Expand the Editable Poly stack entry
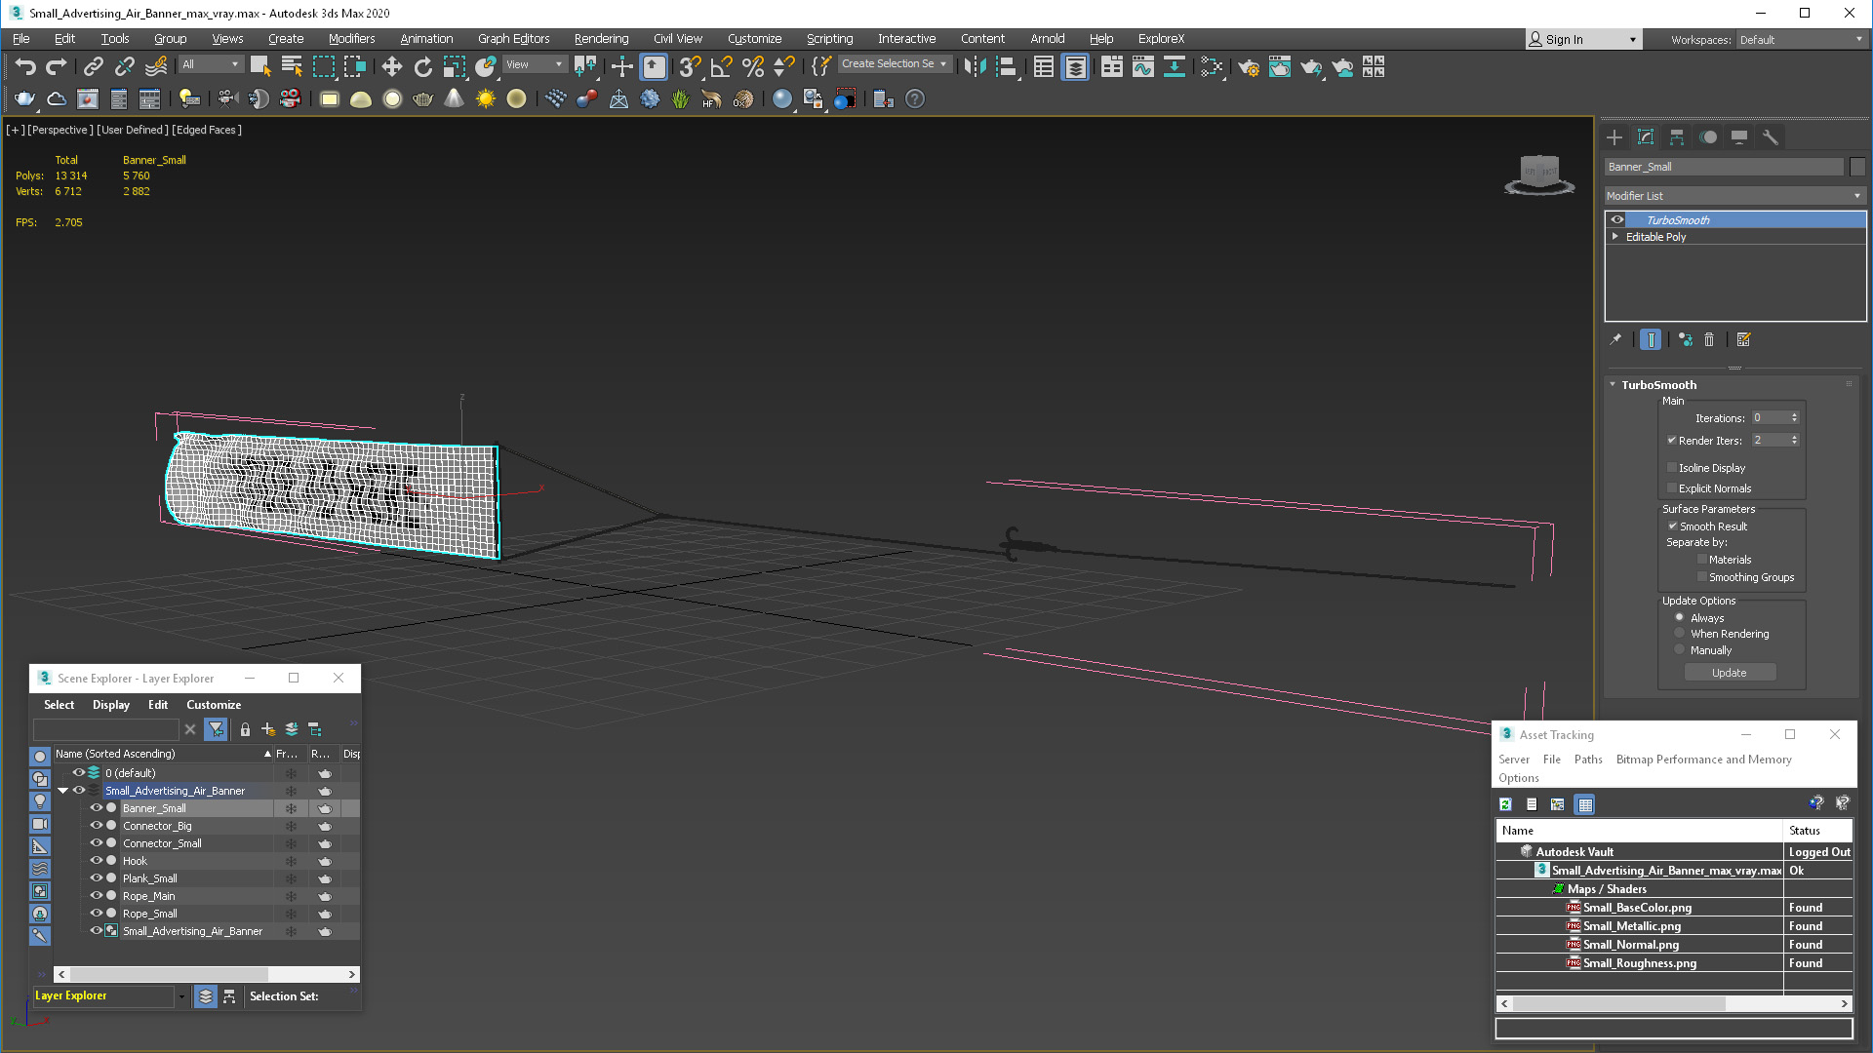 click(x=1615, y=236)
